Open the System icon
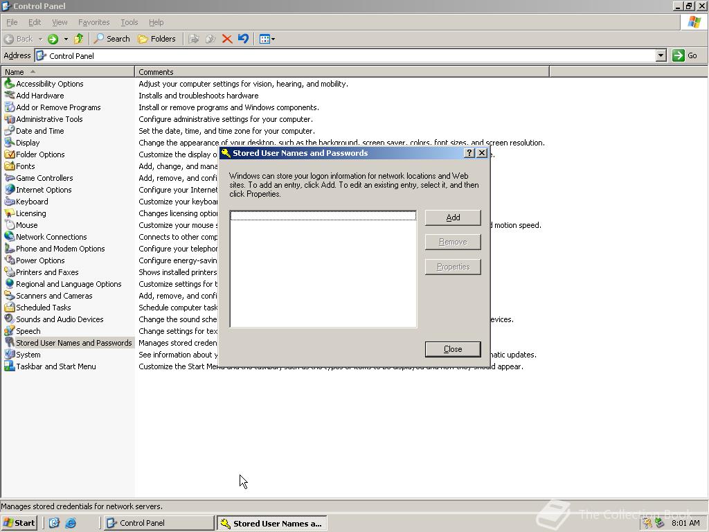The width and height of the screenshot is (709, 532). click(x=10, y=355)
